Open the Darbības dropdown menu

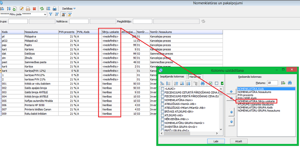point(69,9)
